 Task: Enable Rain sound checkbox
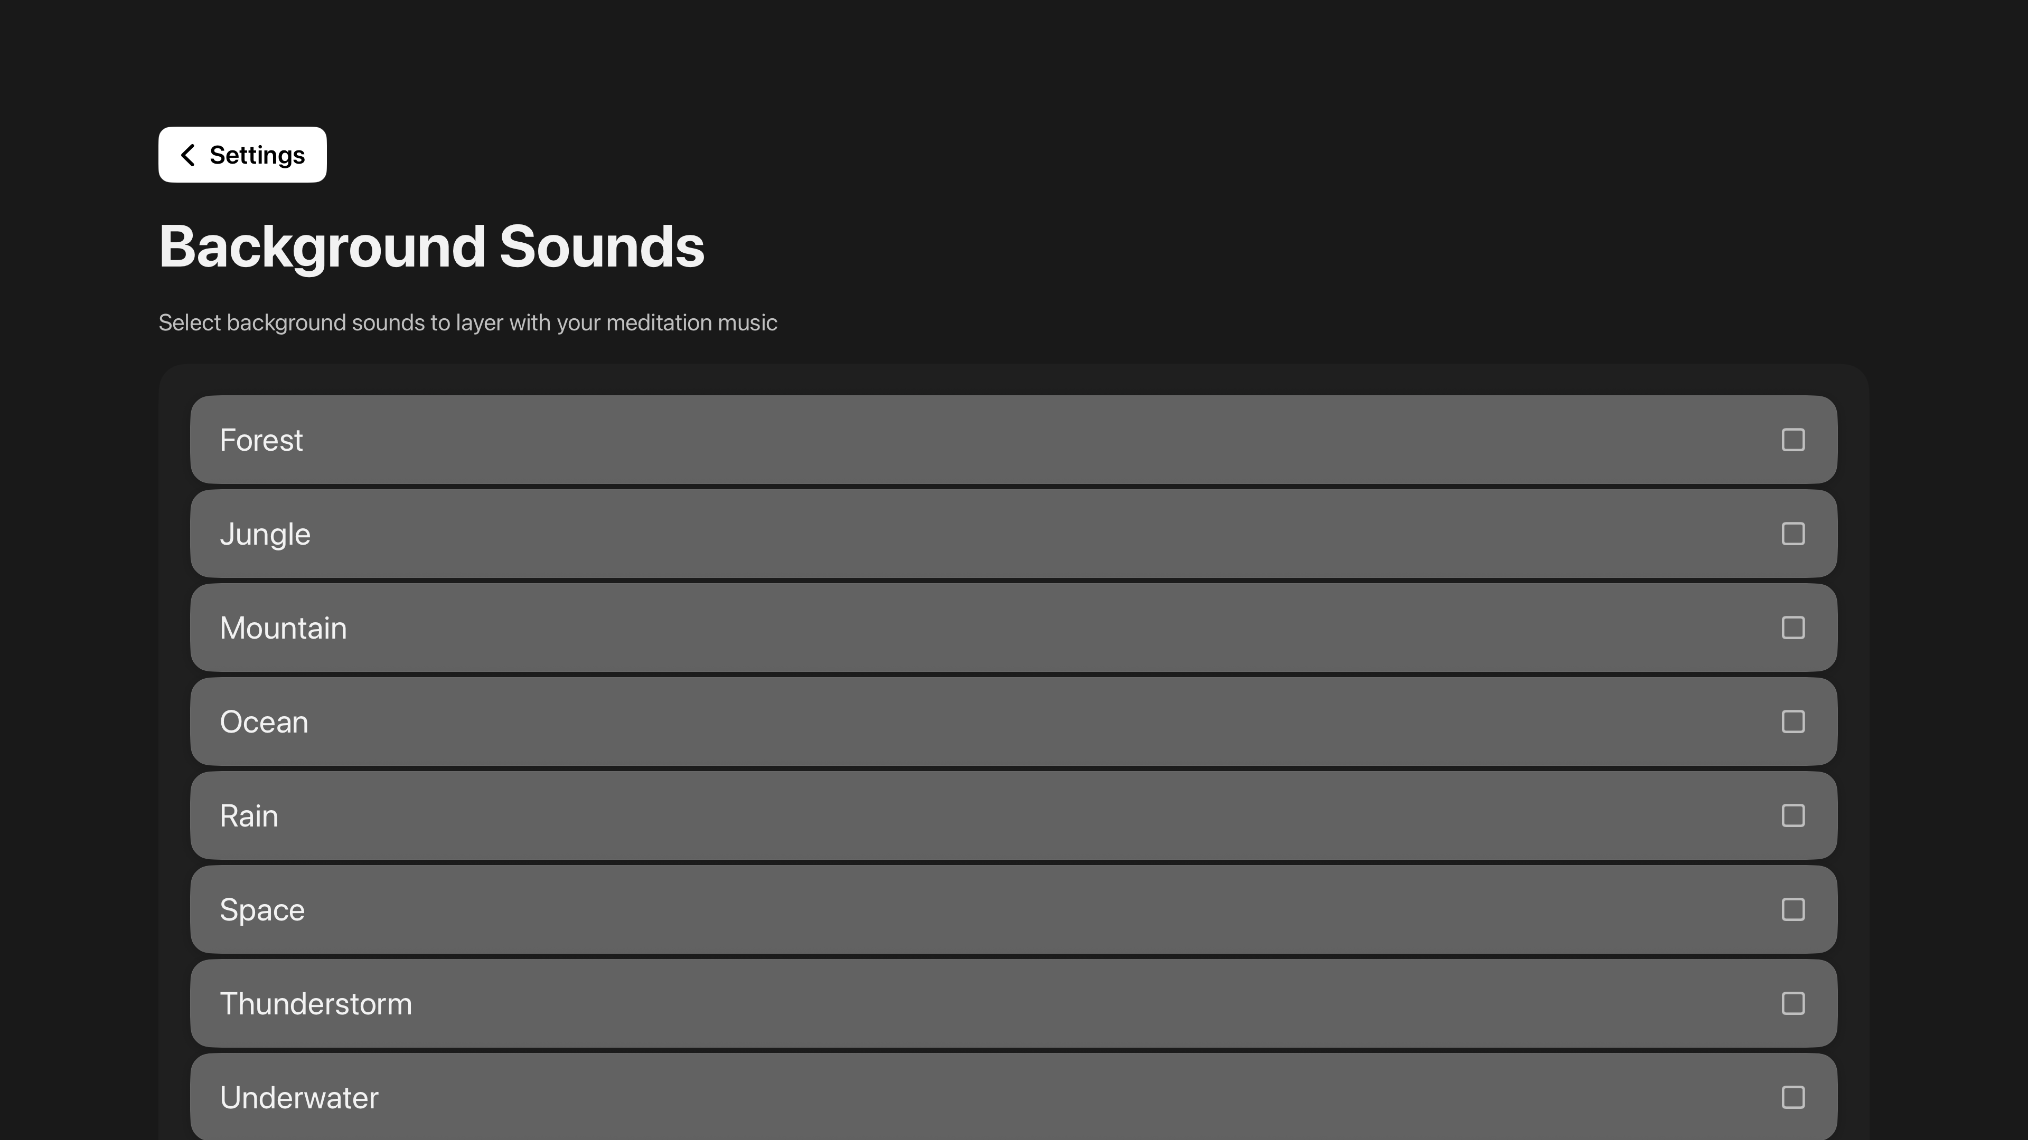click(1792, 816)
